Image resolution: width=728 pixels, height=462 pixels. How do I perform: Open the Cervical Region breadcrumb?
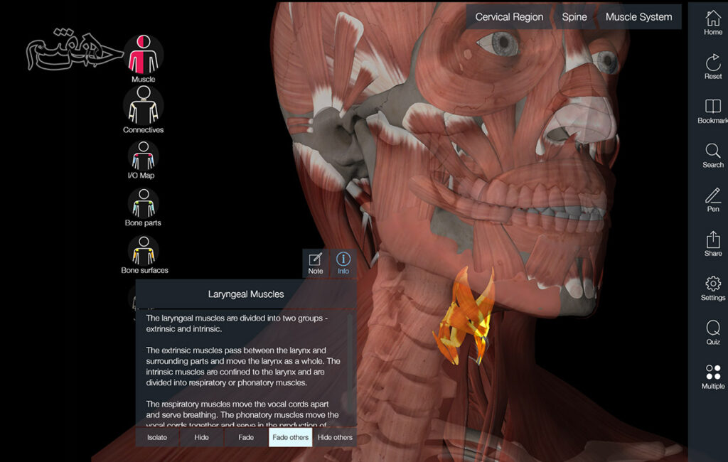click(509, 17)
